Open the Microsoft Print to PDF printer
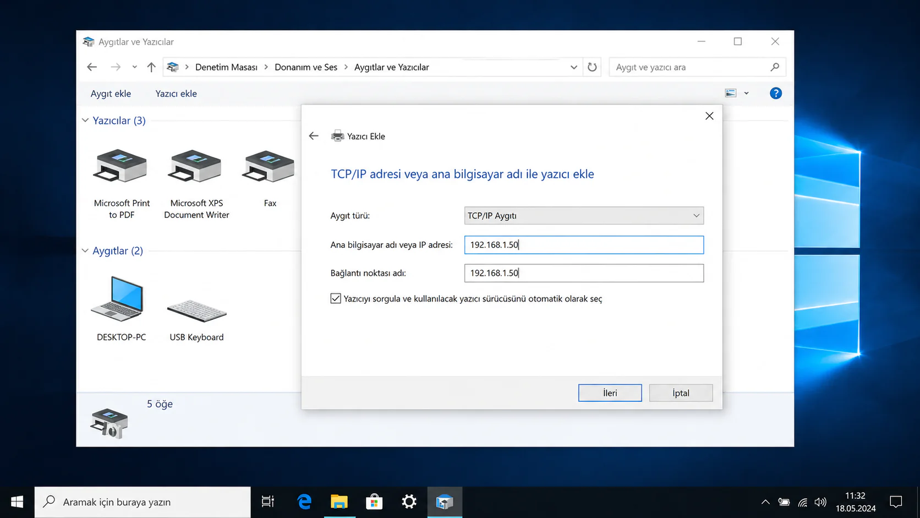The image size is (920, 518). (x=121, y=168)
